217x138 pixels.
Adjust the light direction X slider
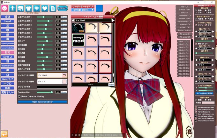(x=206, y=88)
